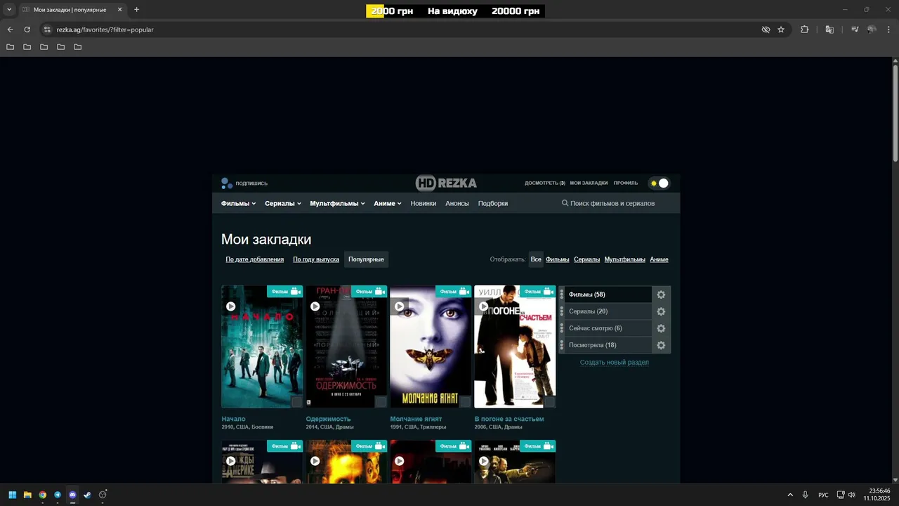The height and width of the screenshot is (506, 899).
Task: Open the Chrome three-dot menu
Action: (x=889, y=30)
